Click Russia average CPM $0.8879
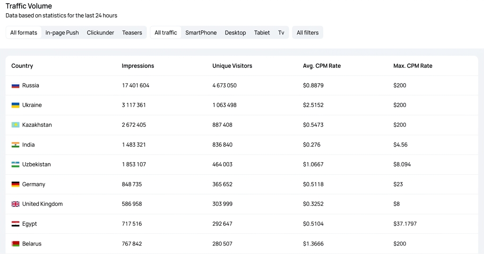Viewport: 484px width, 254px height. pos(313,85)
